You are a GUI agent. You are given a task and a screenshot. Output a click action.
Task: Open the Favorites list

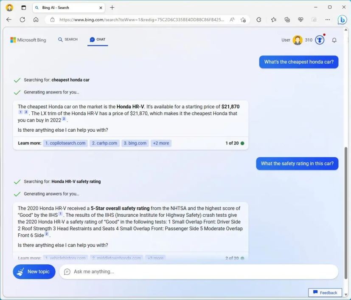274,20
